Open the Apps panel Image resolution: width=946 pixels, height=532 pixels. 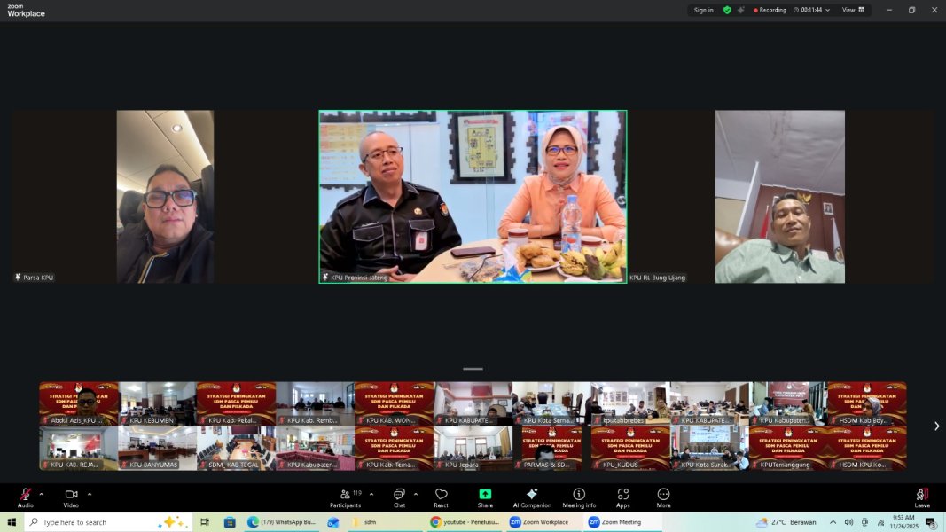622,495
